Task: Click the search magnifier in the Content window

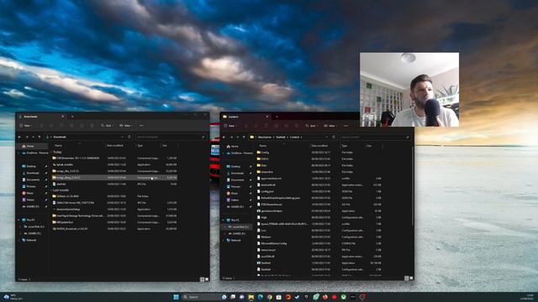Action: 408,137
